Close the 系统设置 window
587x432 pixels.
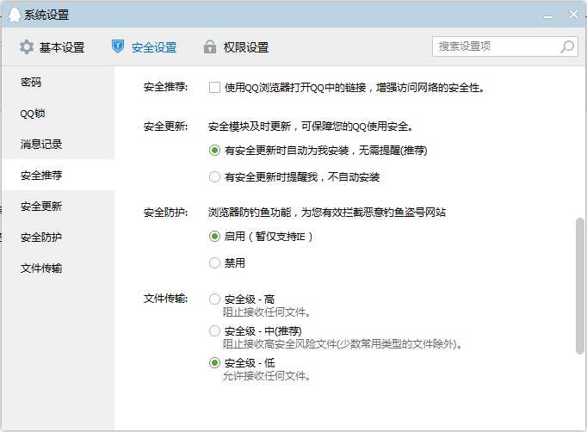coord(573,15)
